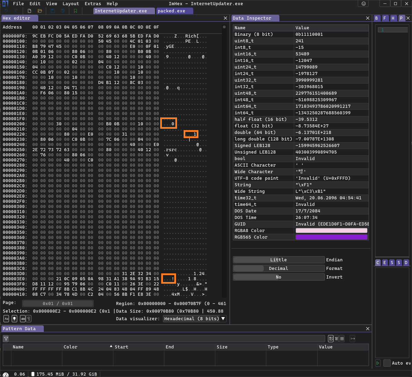This screenshot has height=377, width=412.
Task: Change the Little endian selector
Action: pyautogui.click(x=278, y=260)
